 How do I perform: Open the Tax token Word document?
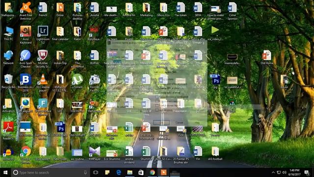coord(181,9)
